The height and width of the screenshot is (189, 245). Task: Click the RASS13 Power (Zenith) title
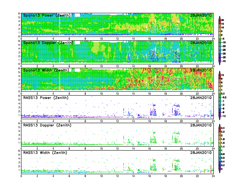(45, 98)
